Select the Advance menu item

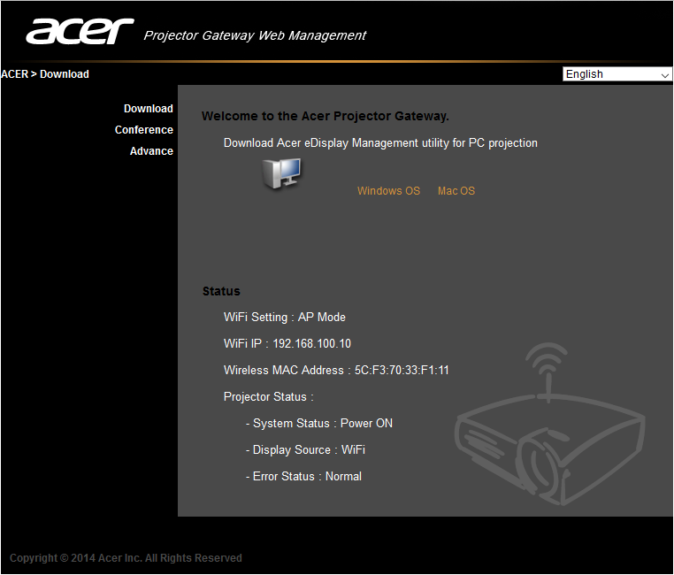(x=151, y=151)
